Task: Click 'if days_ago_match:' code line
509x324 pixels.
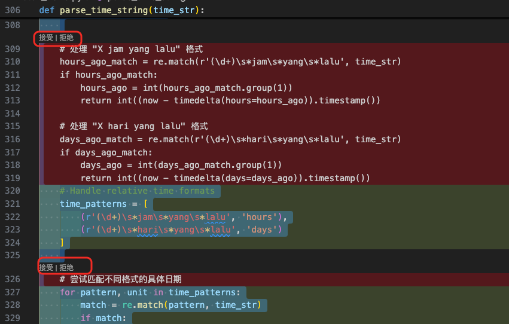Action: [x=106, y=152]
